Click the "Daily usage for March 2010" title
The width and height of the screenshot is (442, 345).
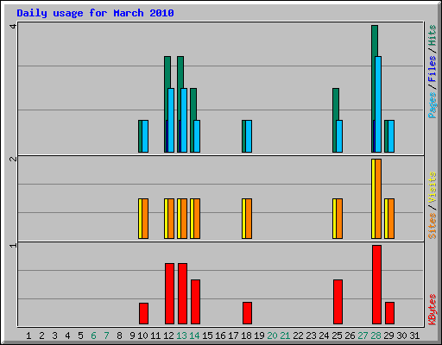(x=95, y=13)
